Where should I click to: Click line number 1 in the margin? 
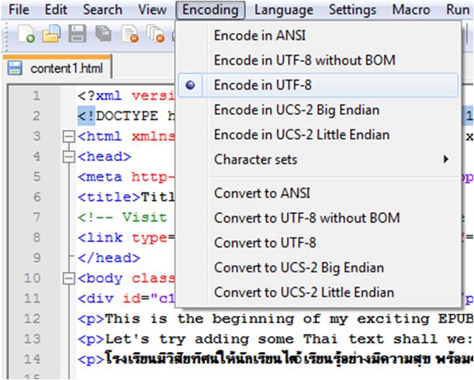37,96
